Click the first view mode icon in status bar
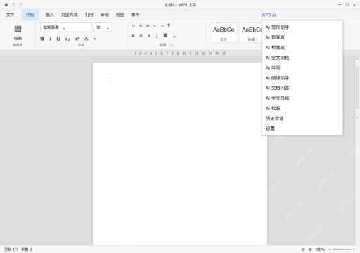This screenshot has width=360, height=253. 303,249
